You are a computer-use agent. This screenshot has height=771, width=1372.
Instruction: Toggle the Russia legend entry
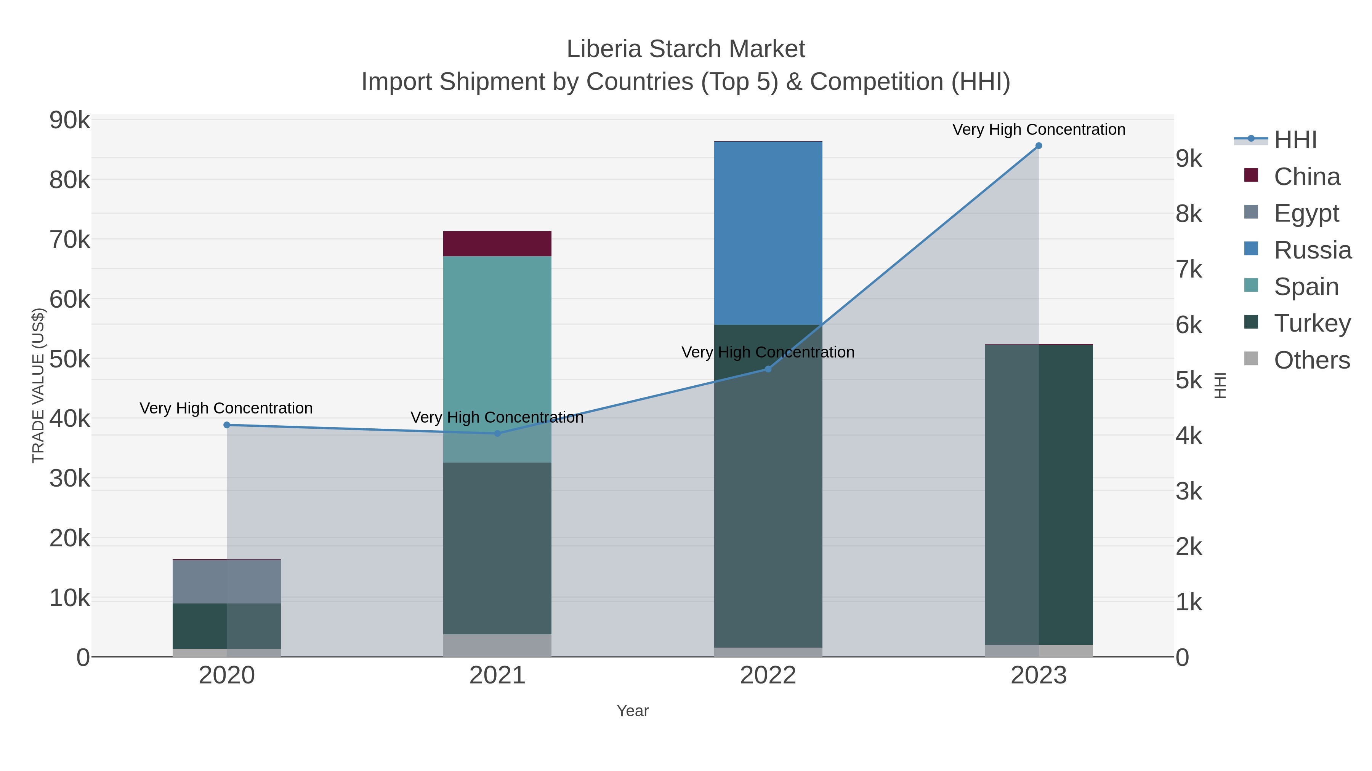click(1297, 250)
